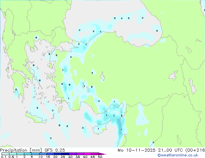Pick the 1–2 mm legend color swatch
The image size is (205, 158).
coord(20,154)
